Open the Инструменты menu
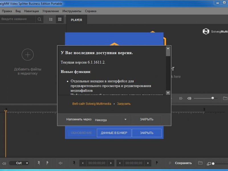The height and width of the screenshot is (171, 228). [x=72, y=11]
